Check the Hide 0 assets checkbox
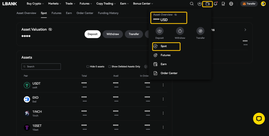269x136 pixels. click(x=88, y=67)
